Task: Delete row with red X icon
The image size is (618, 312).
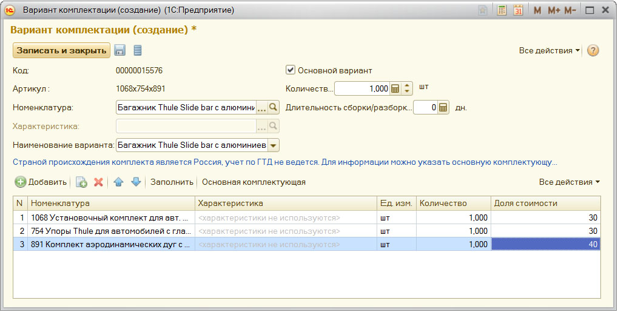Action: 98,182
